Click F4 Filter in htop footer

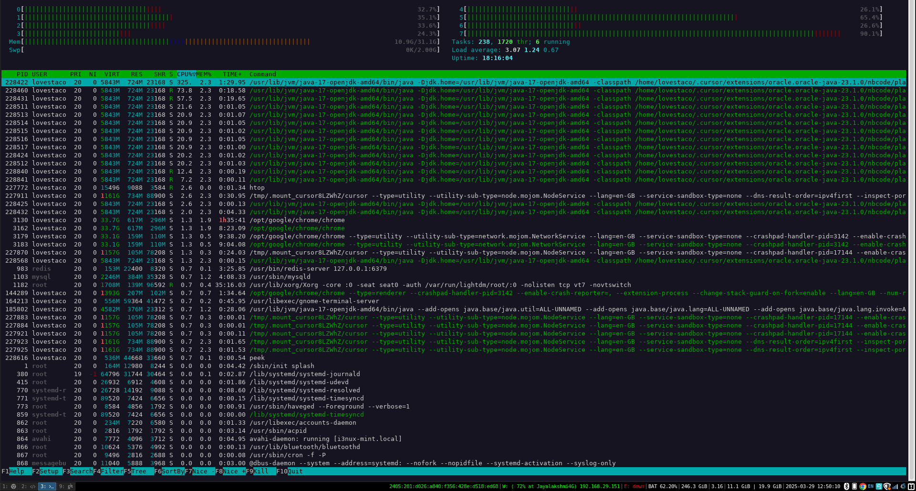click(x=108, y=471)
